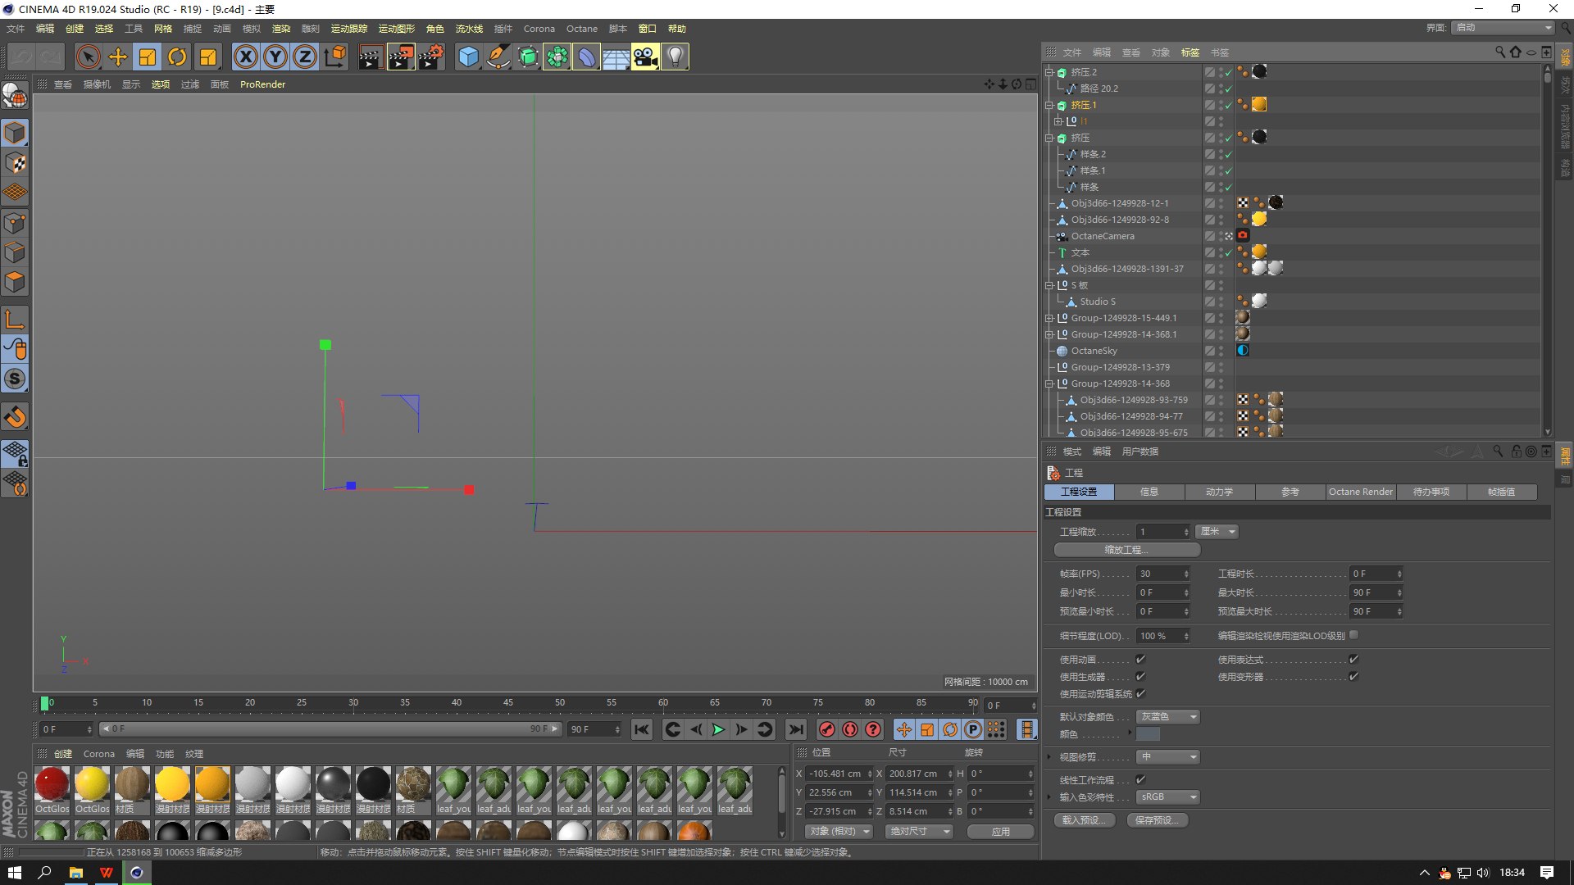This screenshot has height=885, width=1574.
Task: Play the animation forward
Action: click(x=718, y=729)
